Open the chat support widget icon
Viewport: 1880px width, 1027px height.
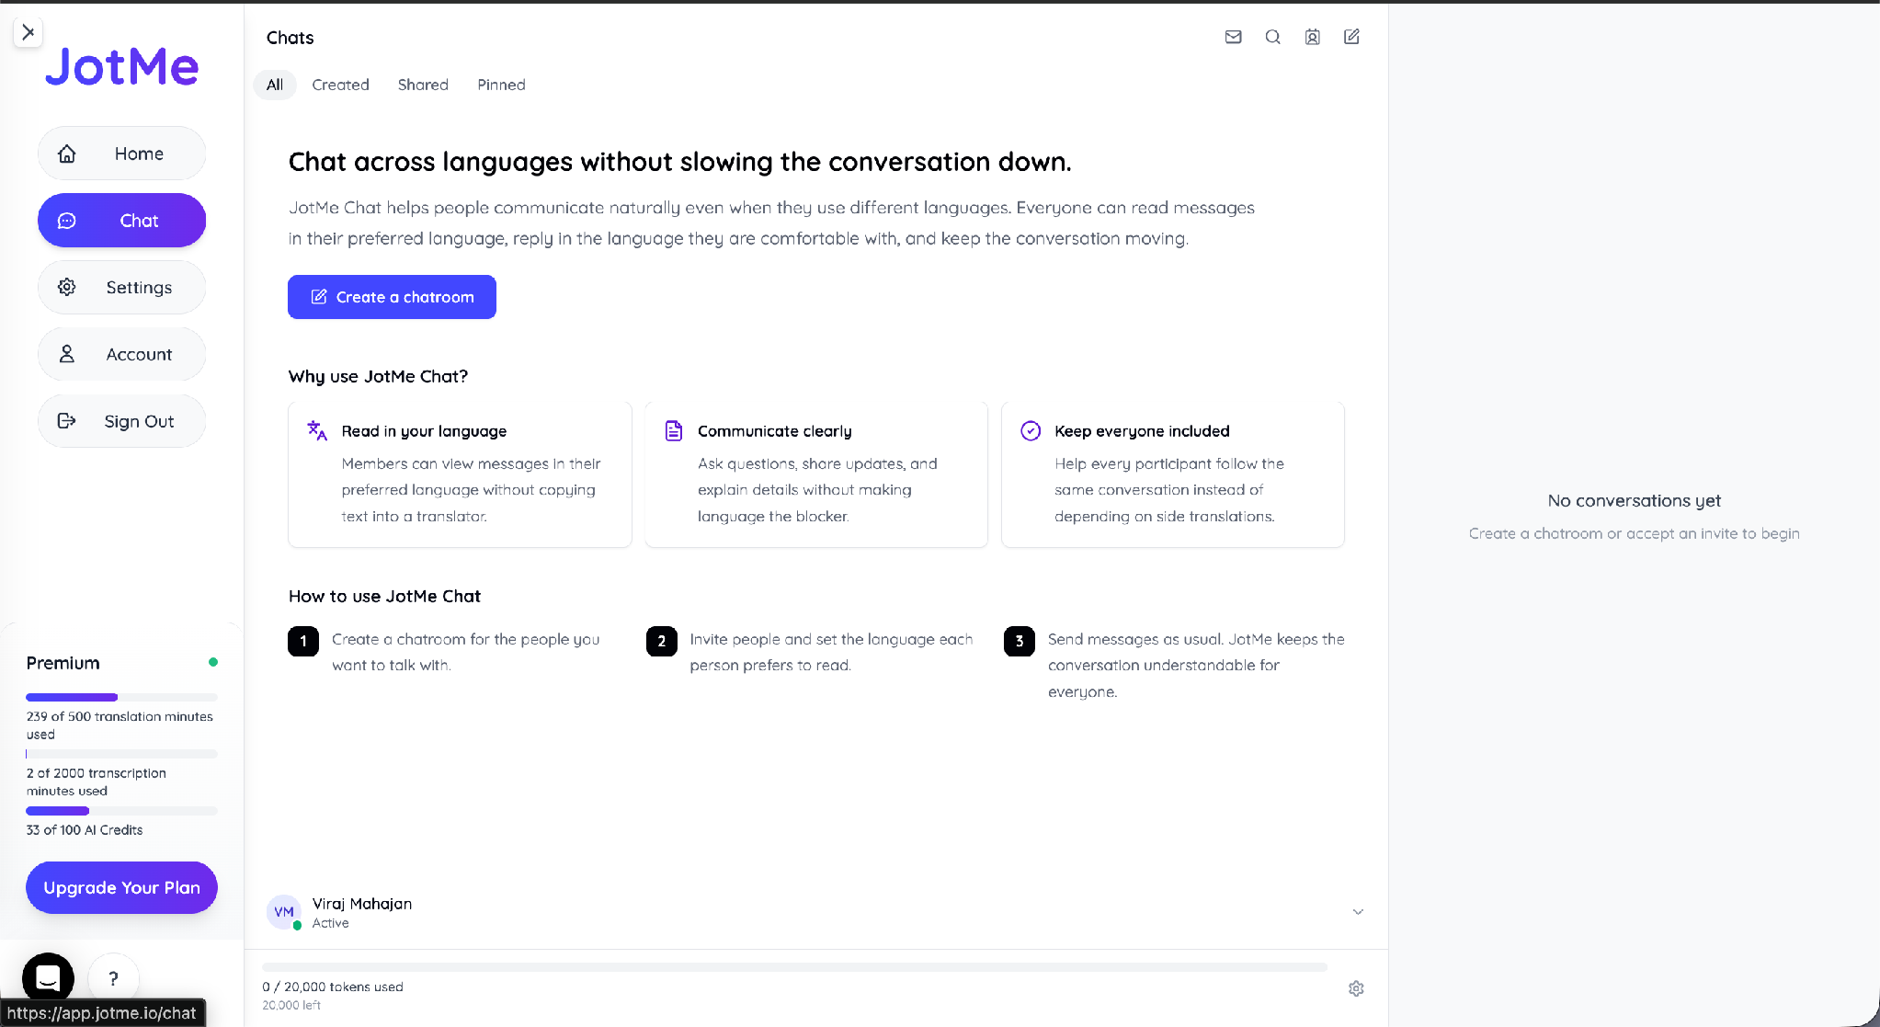(48, 978)
